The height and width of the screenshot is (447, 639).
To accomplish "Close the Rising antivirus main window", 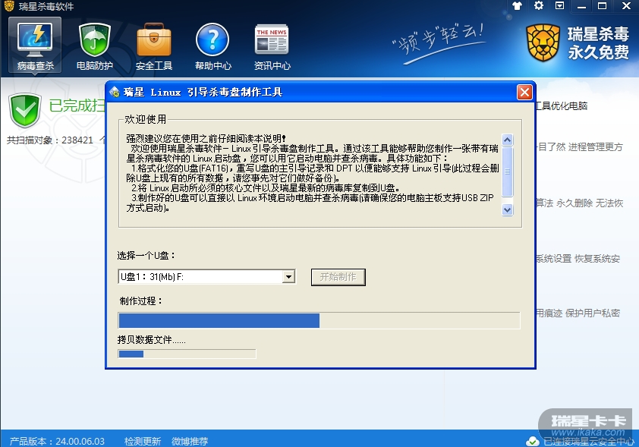I will [x=626, y=6].
